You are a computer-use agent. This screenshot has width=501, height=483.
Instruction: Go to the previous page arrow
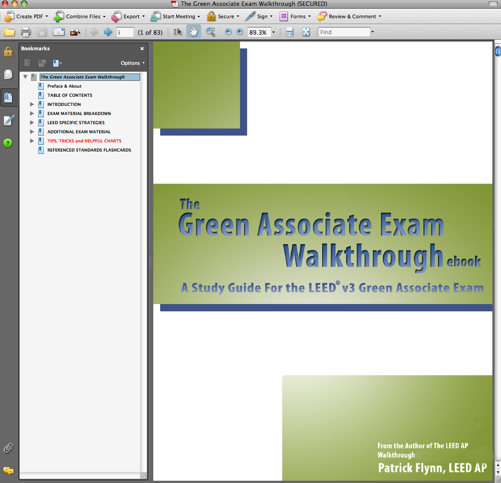(94, 32)
